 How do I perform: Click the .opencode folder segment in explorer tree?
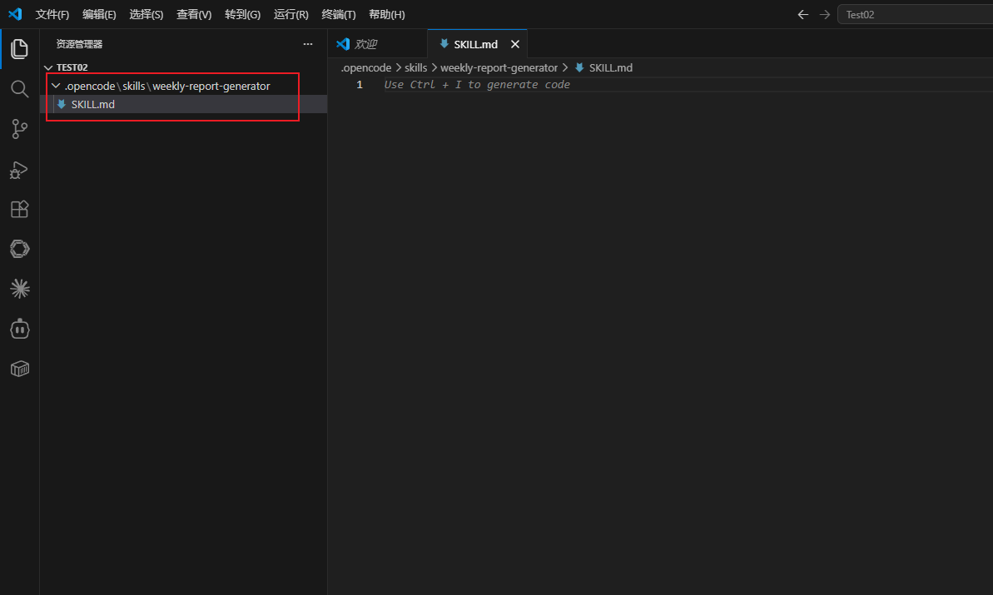click(x=90, y=86)
